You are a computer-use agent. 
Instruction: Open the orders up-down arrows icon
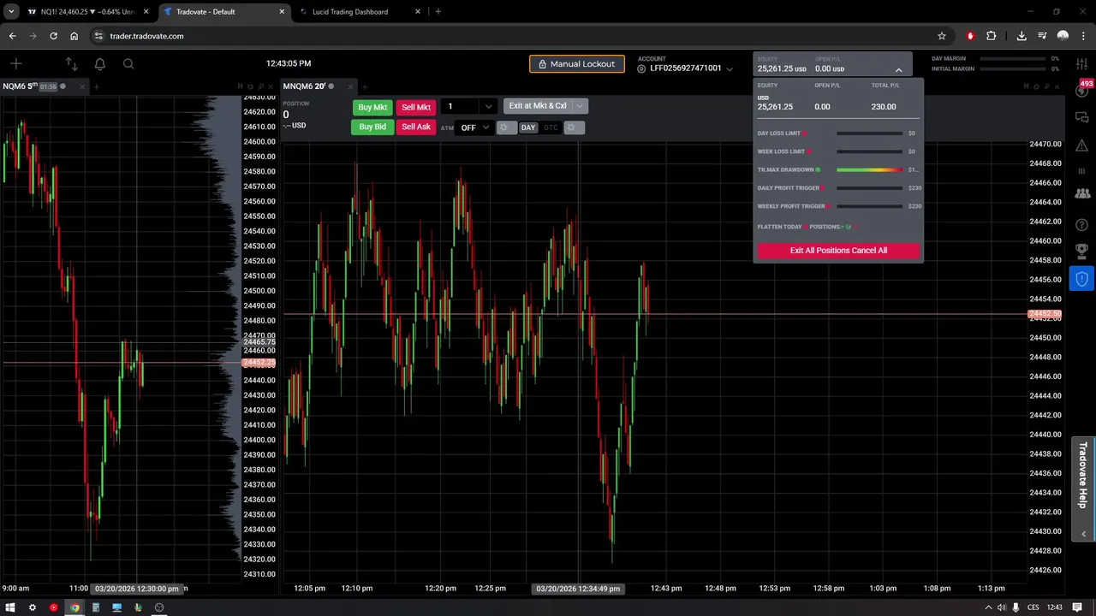(71, 63)
